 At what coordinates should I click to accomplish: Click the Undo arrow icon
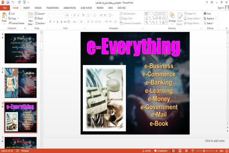pyautogui.click(x=13, y=2)
